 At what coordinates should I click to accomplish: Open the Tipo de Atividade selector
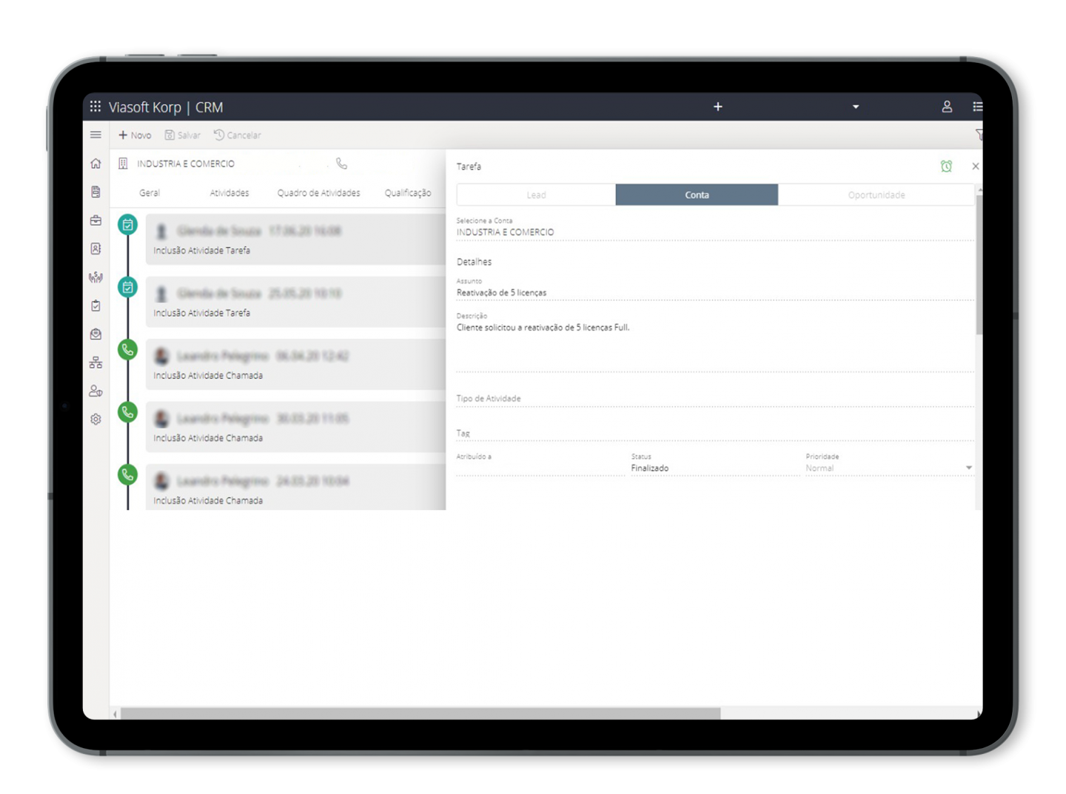pos(714,399)
